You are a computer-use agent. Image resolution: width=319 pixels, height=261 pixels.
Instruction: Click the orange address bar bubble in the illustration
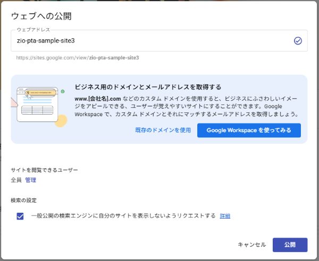[41, 93]
